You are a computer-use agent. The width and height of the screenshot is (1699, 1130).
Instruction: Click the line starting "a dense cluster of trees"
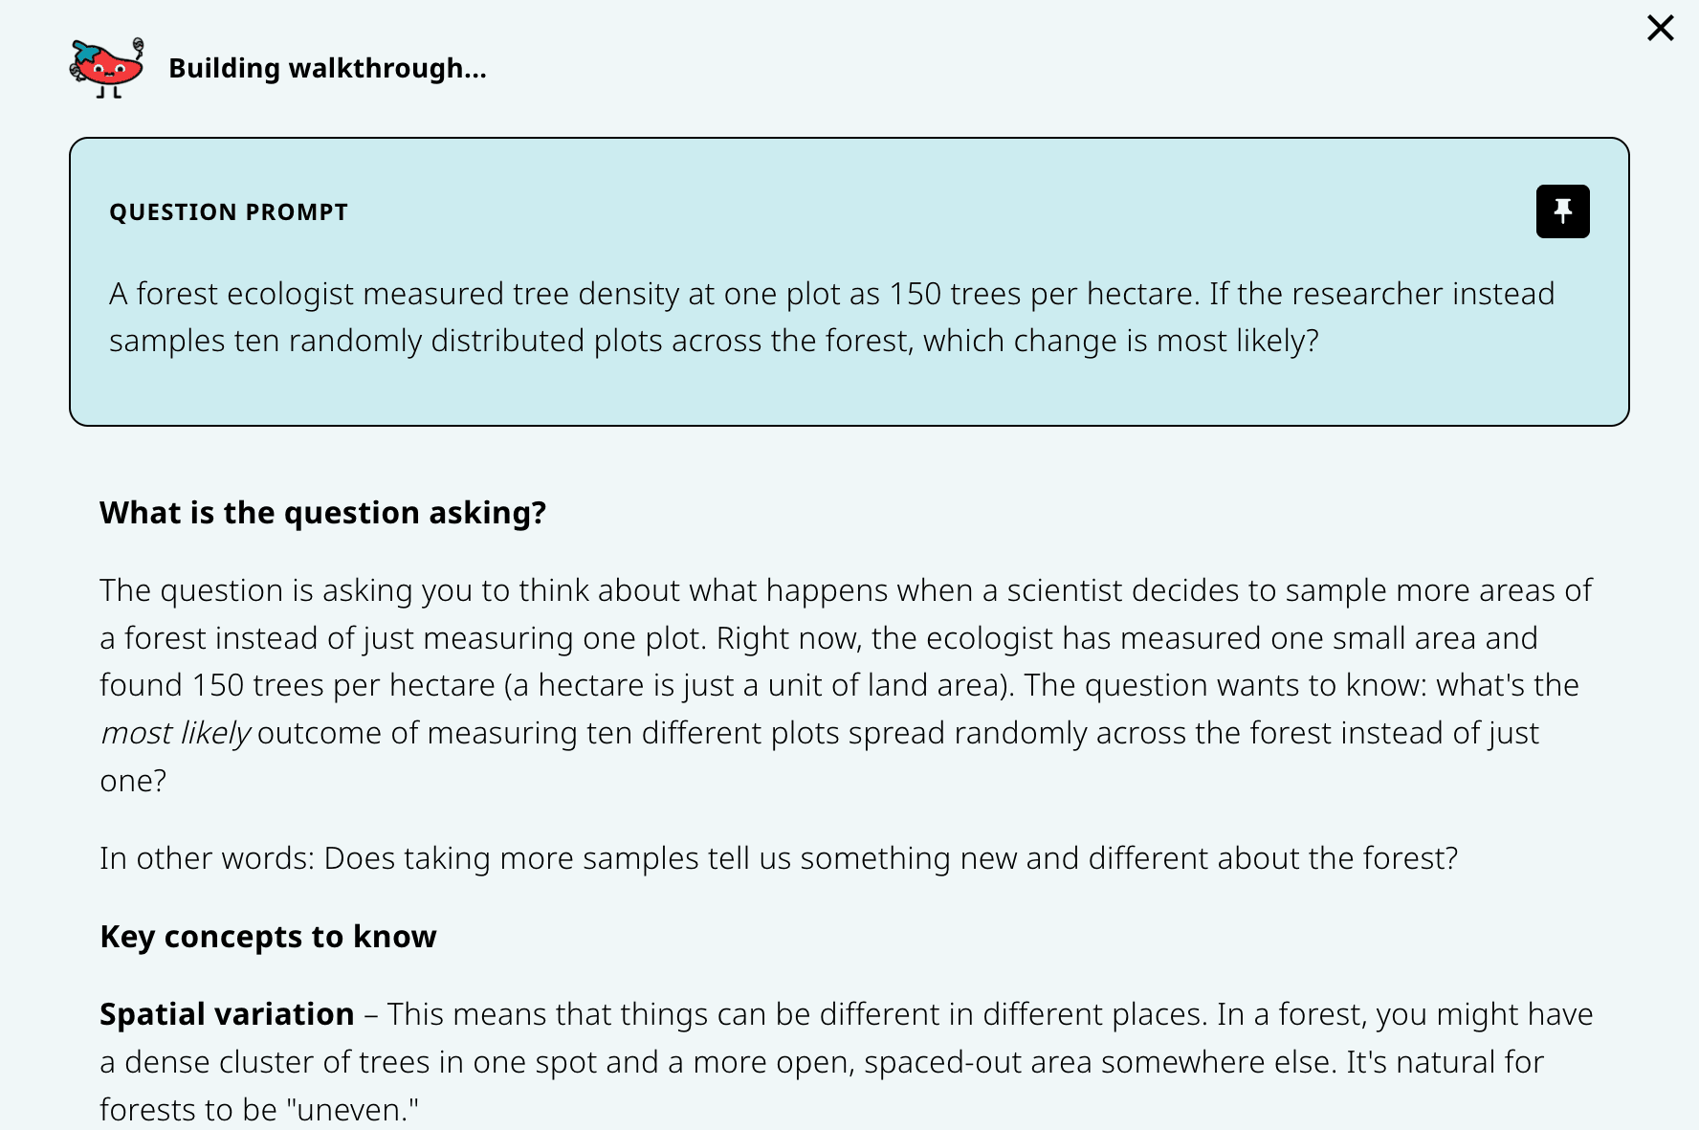[821, 1062]
